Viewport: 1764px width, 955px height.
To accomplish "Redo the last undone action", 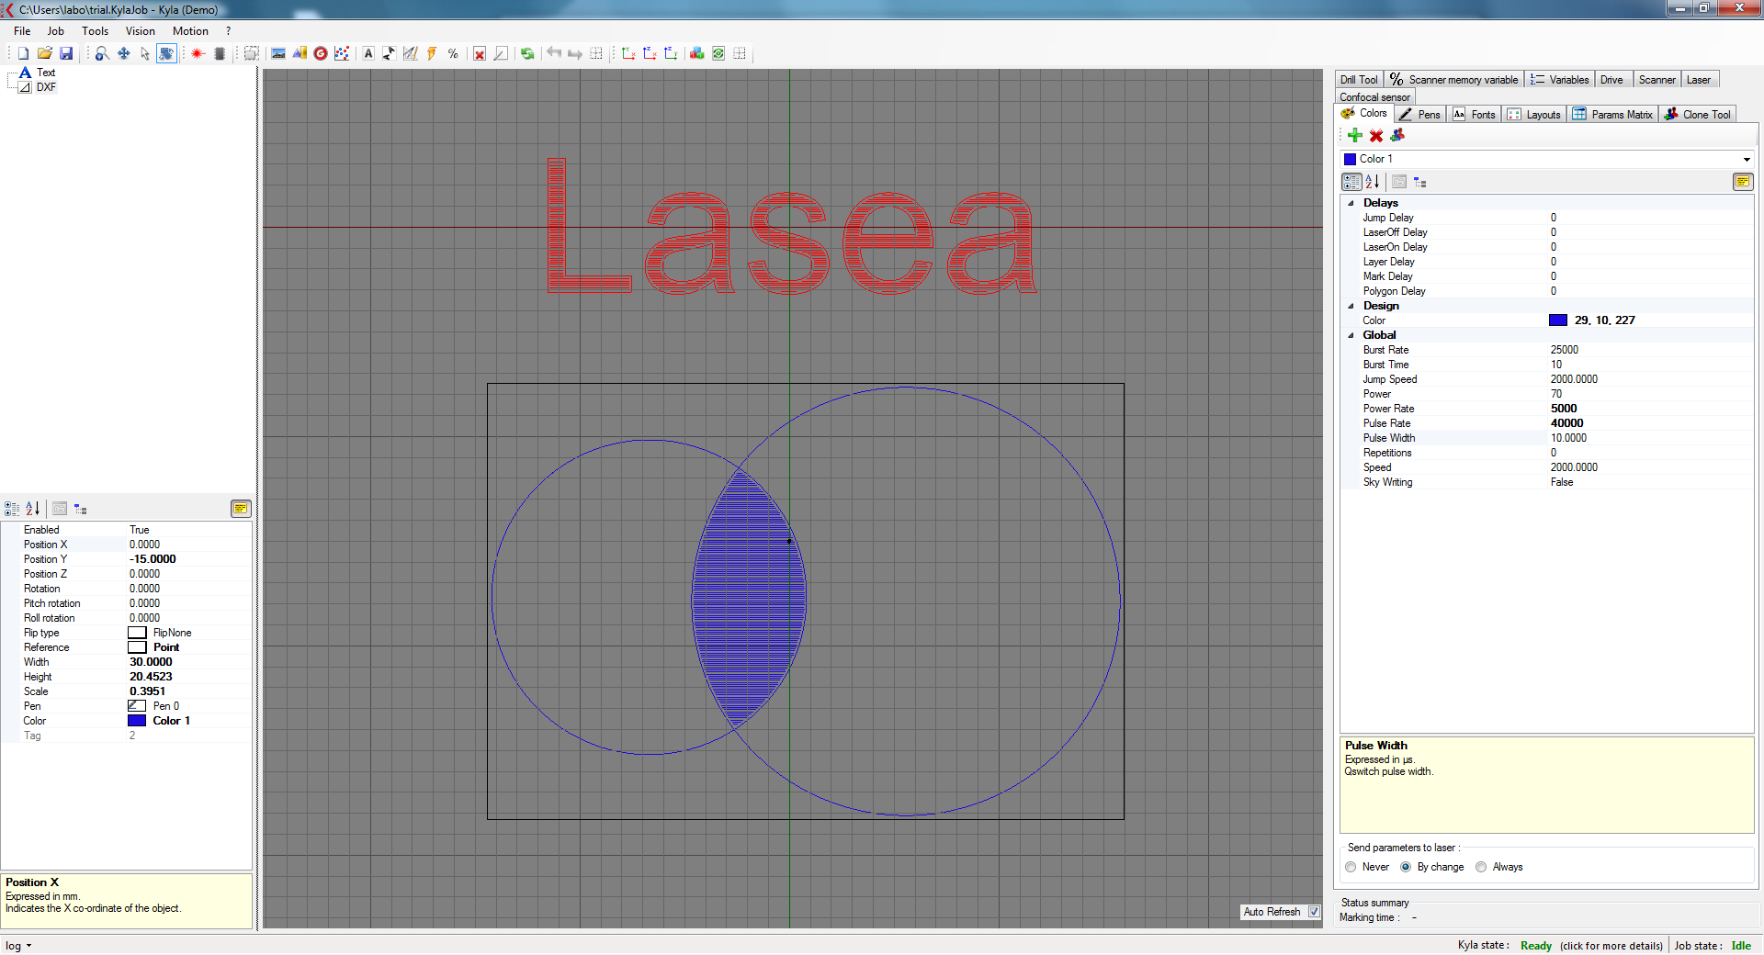I will [x=575, y=53].
